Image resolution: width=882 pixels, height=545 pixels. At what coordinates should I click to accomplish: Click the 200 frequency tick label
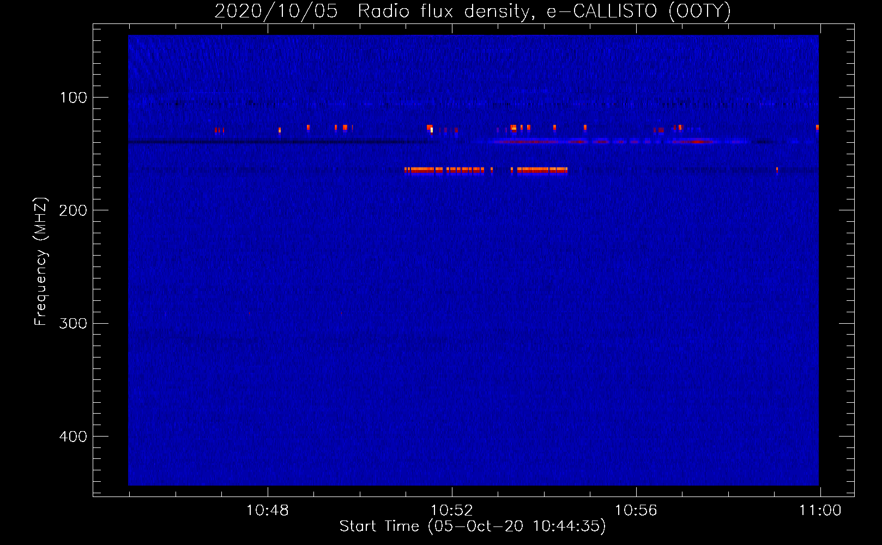tap(73, 210)
